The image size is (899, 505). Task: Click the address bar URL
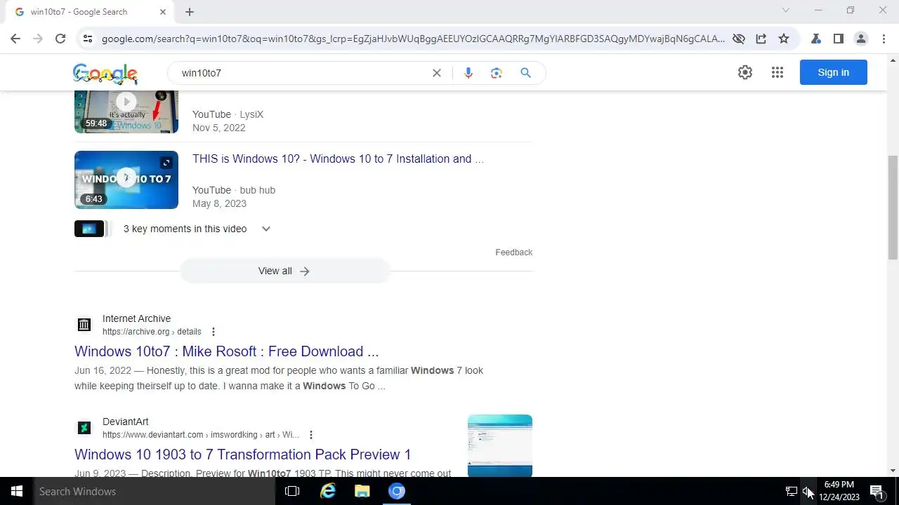tap(413, 39)
